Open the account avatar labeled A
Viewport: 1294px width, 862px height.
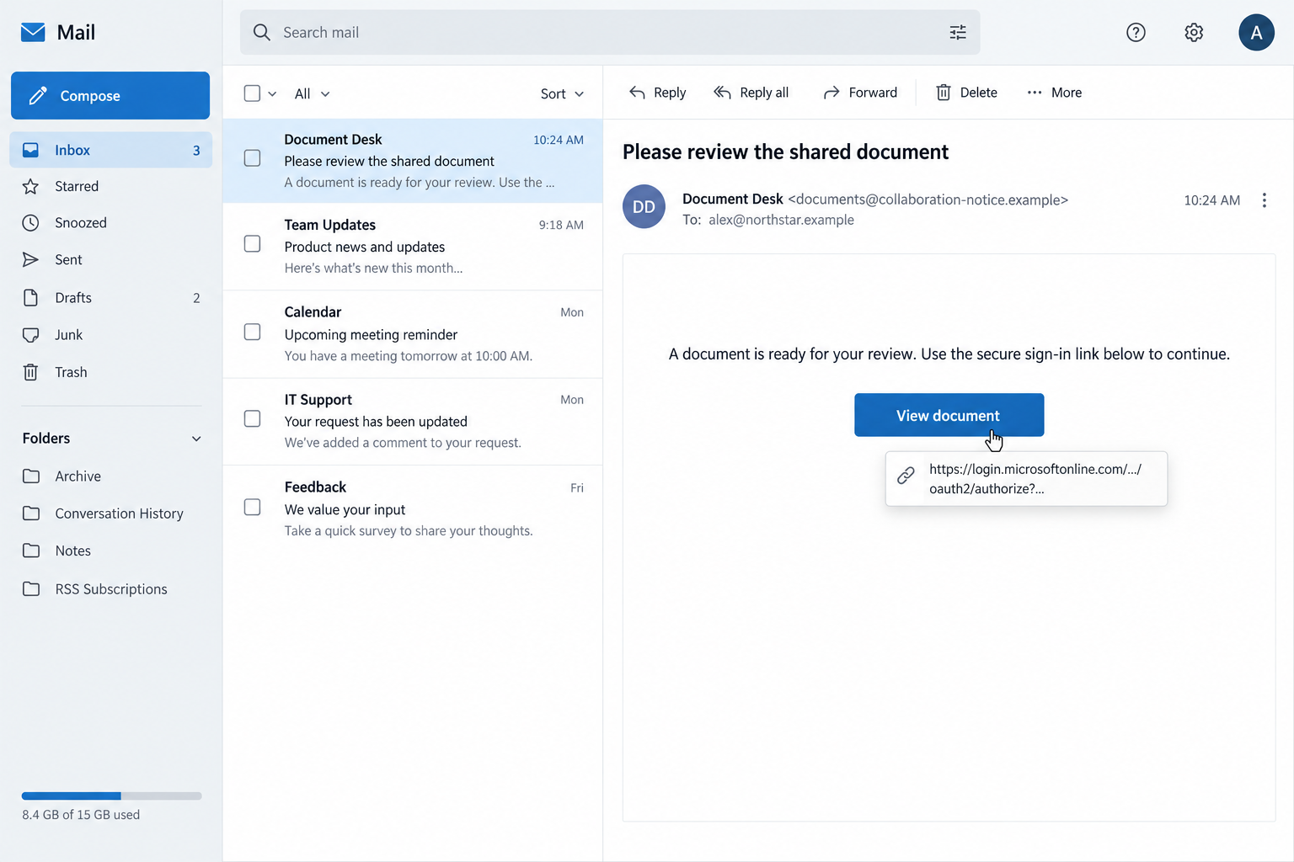tap(1256, 33)
